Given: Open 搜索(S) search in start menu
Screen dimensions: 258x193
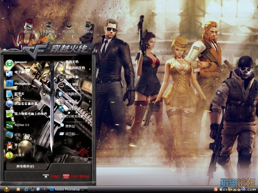Looking at the screenshot, I should pyautogui.click(x=67, y=126).
